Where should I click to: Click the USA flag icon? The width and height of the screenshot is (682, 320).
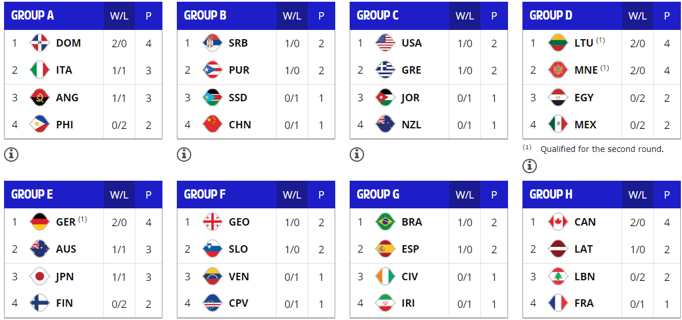click(x=385, y=43)
